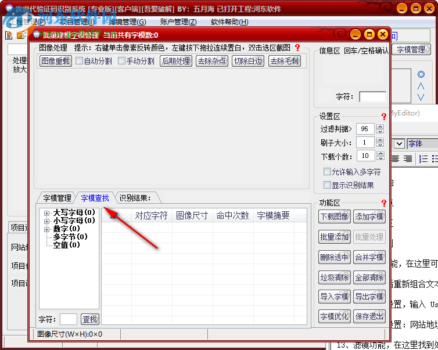The height and width of the screenshot is (350, 438).
Task: Click numbered list icon in background editor
Action: (423, 159)
